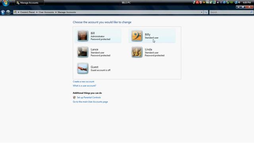Open the network connection tray icon
Screen dimensions: 254x143
(x=237, y=2)
